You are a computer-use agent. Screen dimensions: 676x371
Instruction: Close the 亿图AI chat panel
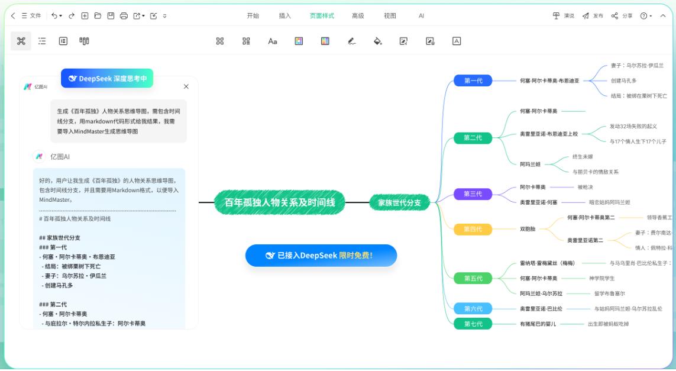[x=186, y=87]
